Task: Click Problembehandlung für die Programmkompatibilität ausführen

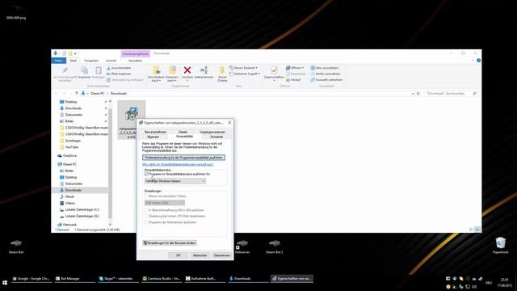Action: point(183,158)
